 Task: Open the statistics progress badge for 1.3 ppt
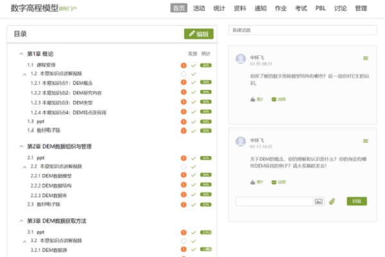coord(205,121)
